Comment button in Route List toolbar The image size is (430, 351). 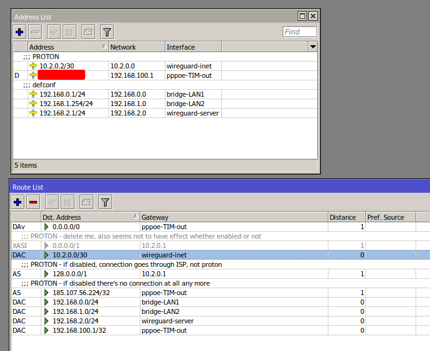point(87,202)
